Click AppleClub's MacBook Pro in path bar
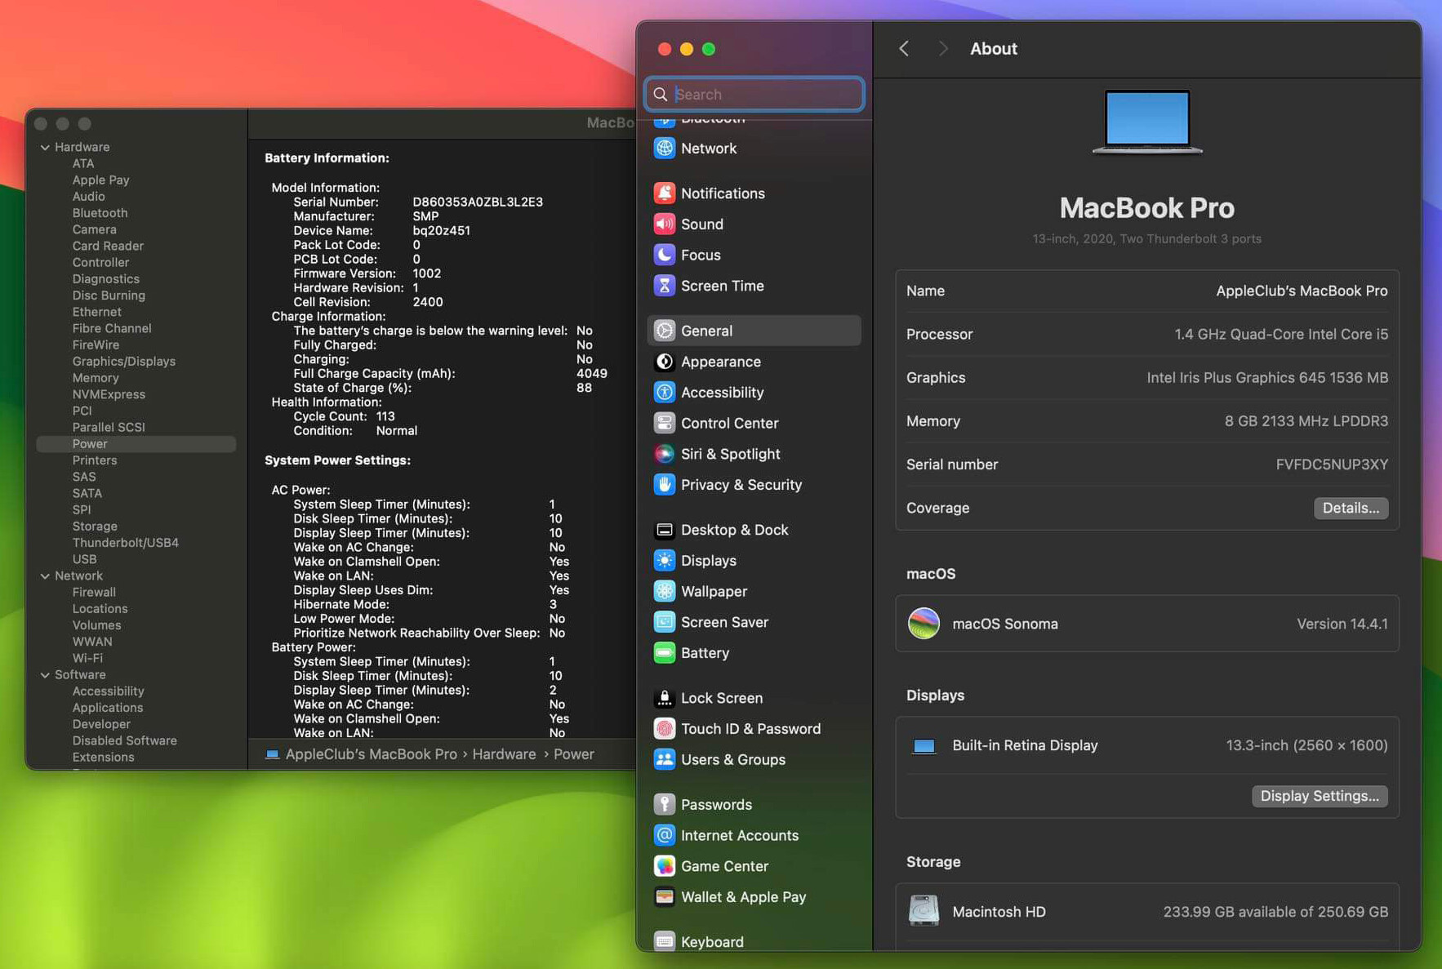Image resolution: width=1442 pixels, height=969 pixels. [371, 754]
